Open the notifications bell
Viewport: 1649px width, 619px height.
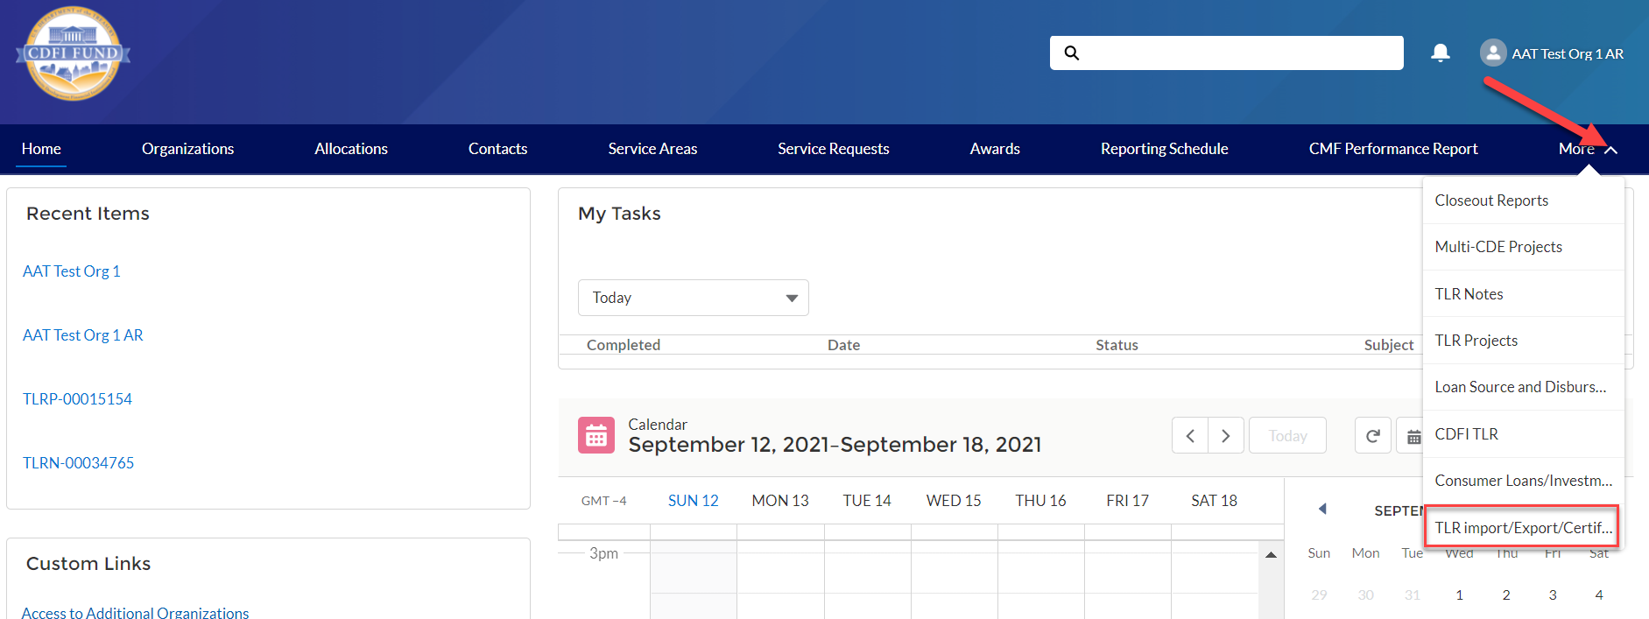pyautogui.click(x=1440, y=53)
